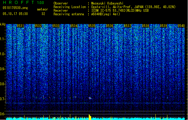Click the 0536 time marker
Image resolution: width=188 pixels, height=120 pixels.
coord(110,26)
